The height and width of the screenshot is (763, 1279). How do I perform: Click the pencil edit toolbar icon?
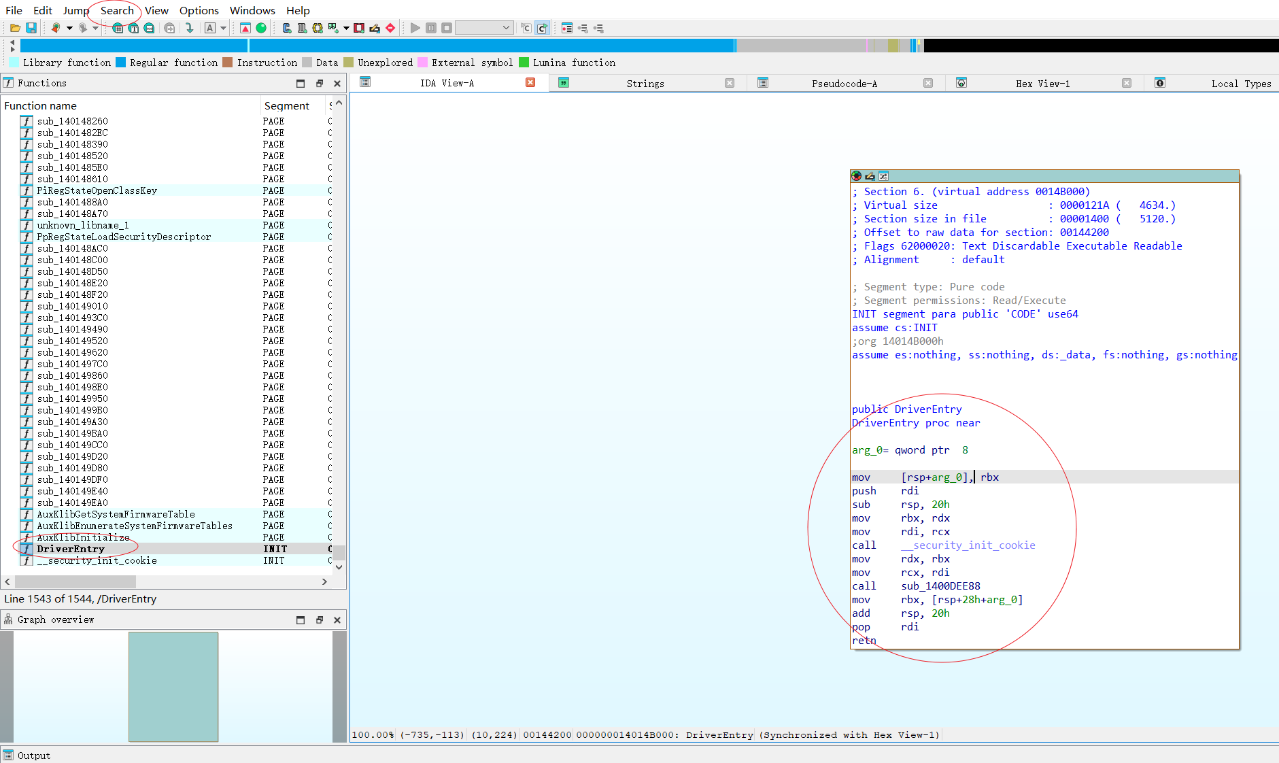pos(375,28)
